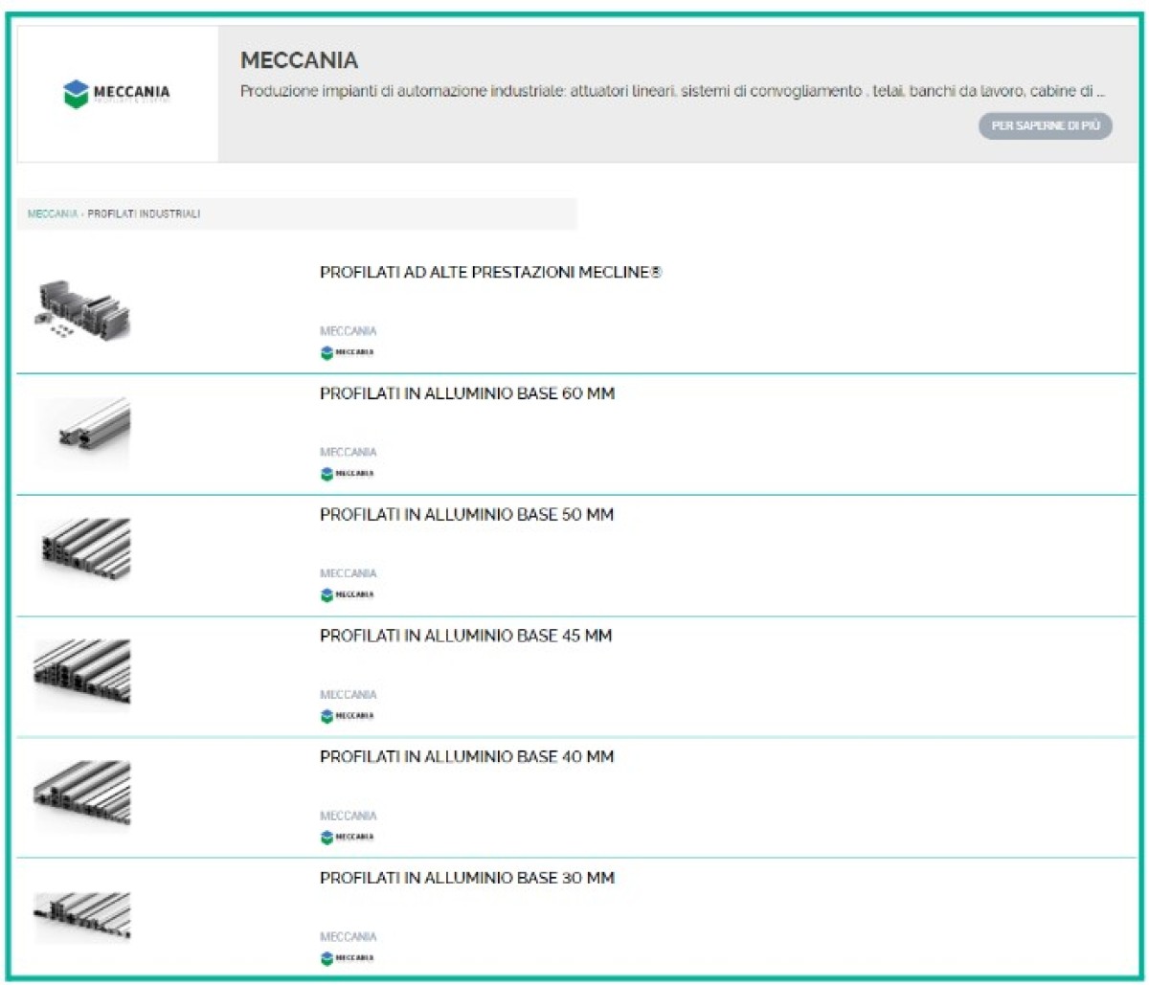Click MECCANIA brand text under base 45 mm
The height and width of the screenshot is (985, 1149).
pos(349,694)
